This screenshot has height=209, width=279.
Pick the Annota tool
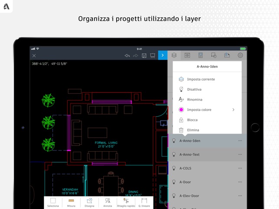[108, 202]
